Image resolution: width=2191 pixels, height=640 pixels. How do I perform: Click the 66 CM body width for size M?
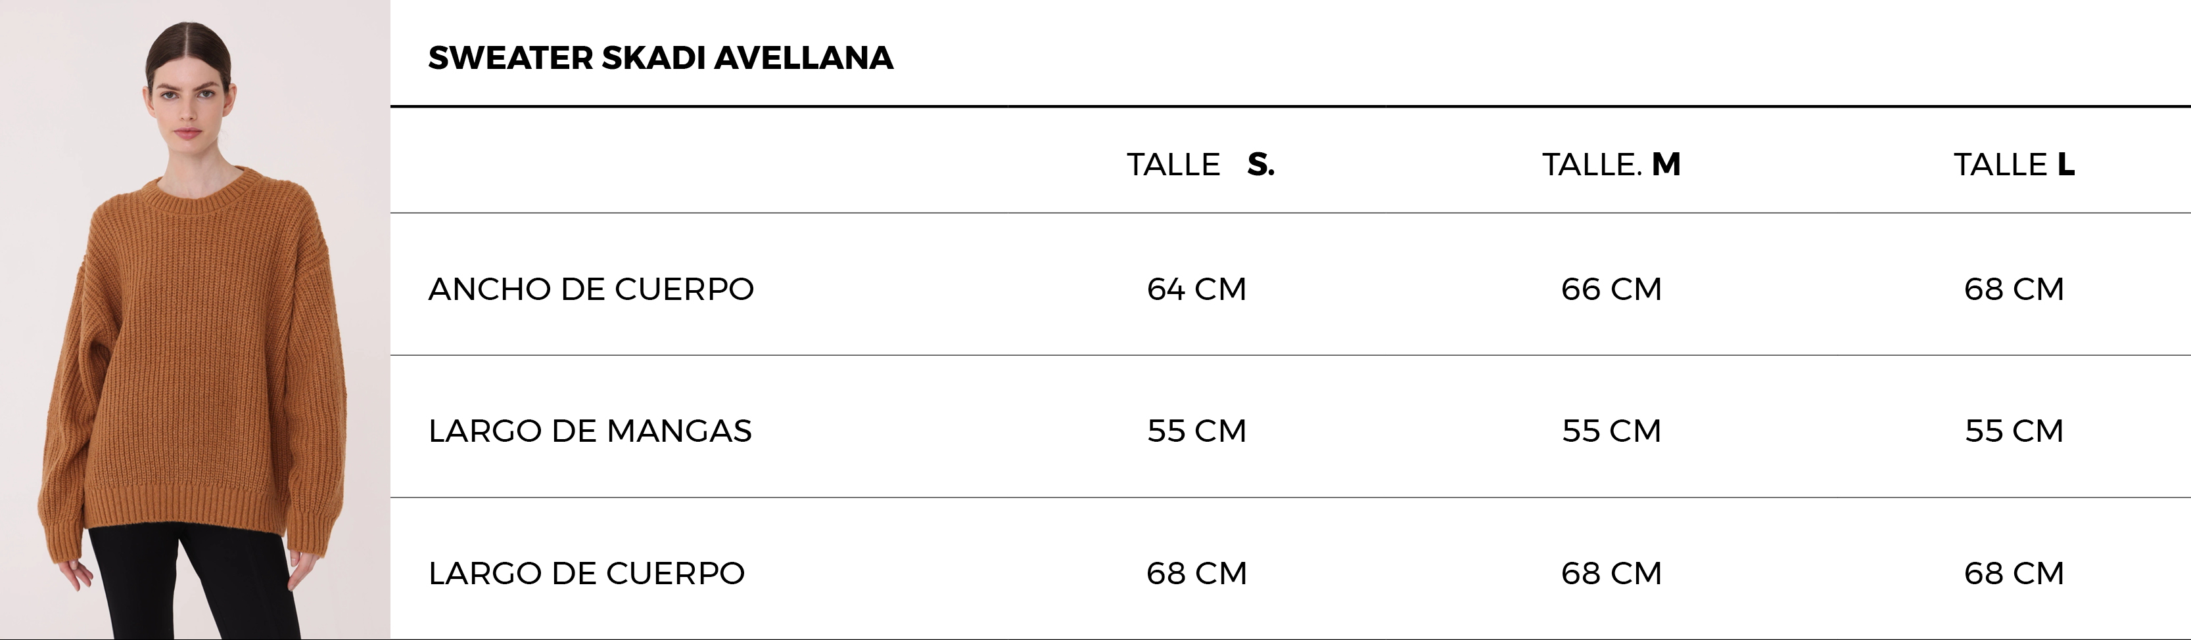tap(1611, 289)
